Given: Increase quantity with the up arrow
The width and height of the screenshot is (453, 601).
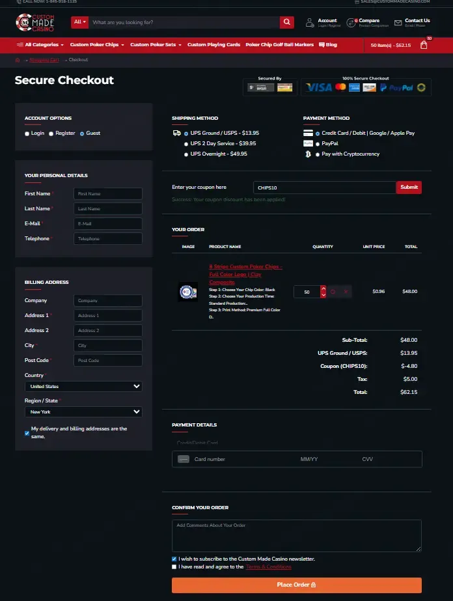Looking at the screenshot, I should tap(323, 288).
